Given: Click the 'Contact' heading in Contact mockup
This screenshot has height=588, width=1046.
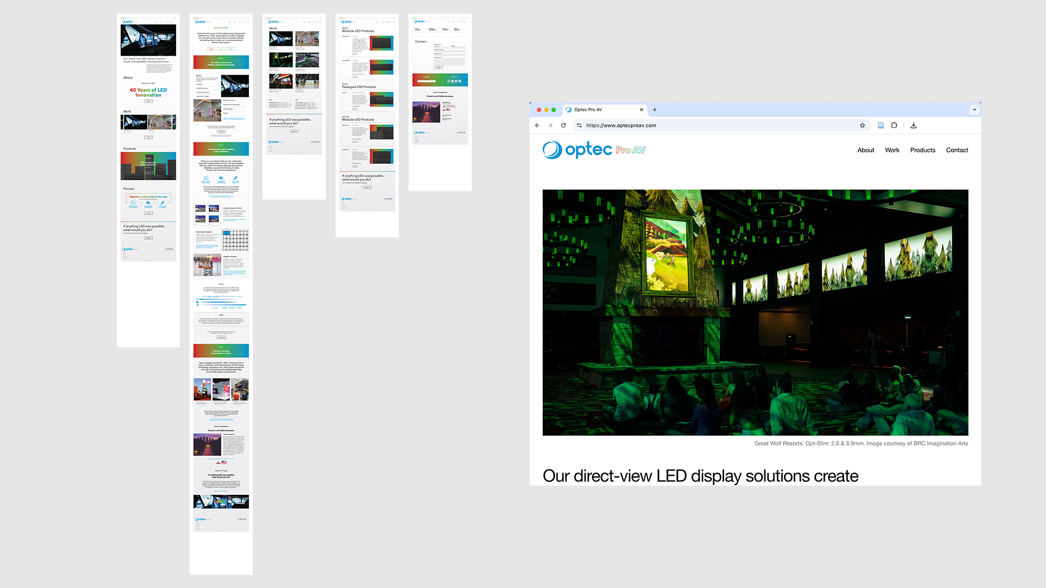Looking at the screenshot, I should 421,41.
